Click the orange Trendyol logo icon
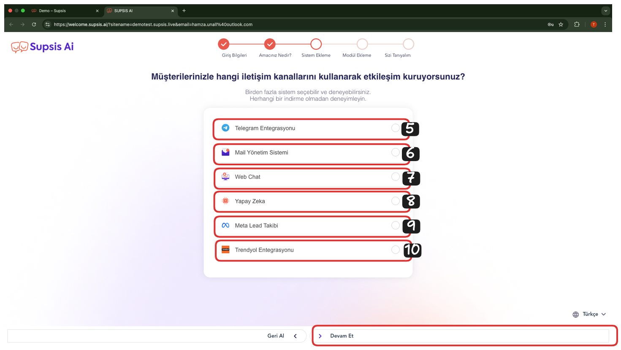Image resolution: width=621 pixels, height=350 pixels. [225, 250]
